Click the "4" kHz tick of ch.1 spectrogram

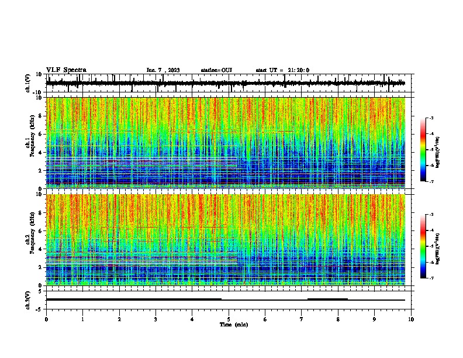(40, 153)
